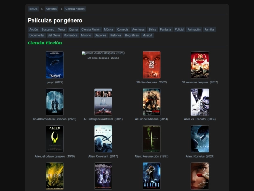The width and height of the screenshot is (254, 191).
Task: Open the A.I. Inteligencia Artificial poster
Action: (x=103, y=102)
